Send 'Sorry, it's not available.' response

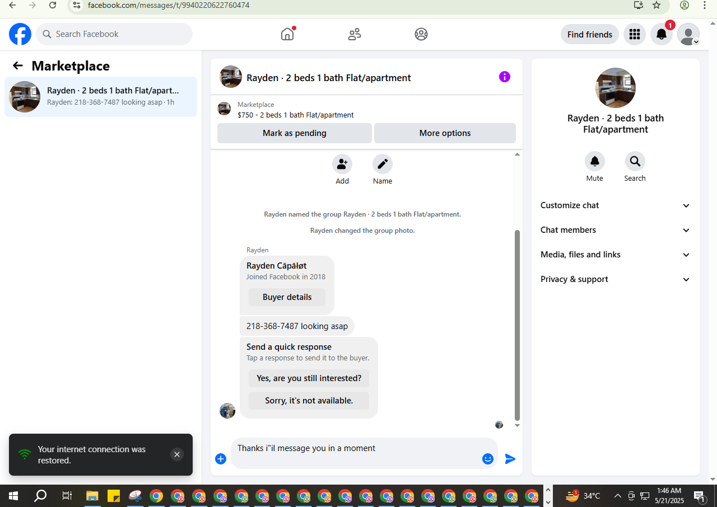pyautogui.click(x=309, y=401)
